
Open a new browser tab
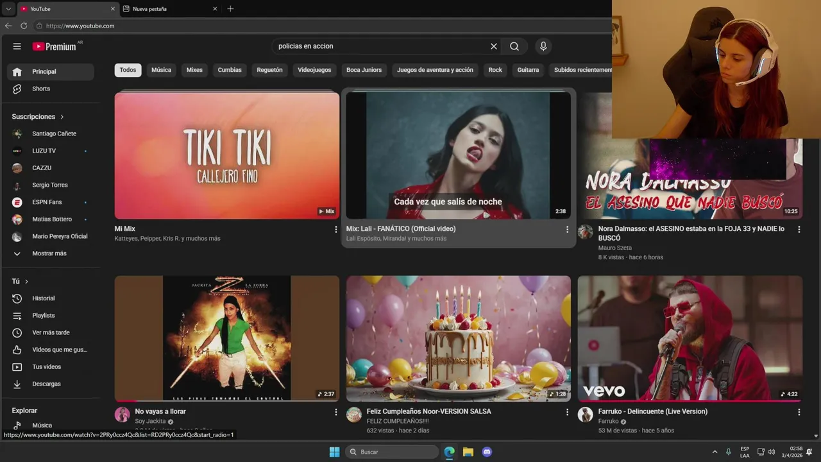pyautogui.click(x=230, y=9)
